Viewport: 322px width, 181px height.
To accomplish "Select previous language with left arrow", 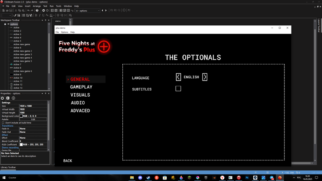I will pyautogui.click(x=179, y=77).
